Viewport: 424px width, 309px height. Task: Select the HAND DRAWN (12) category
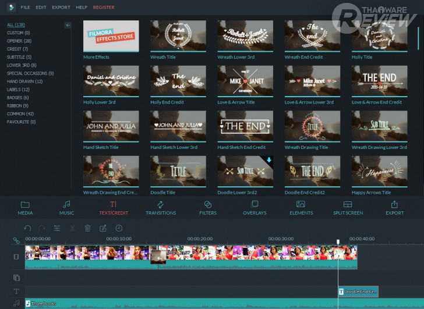(24, 81)
